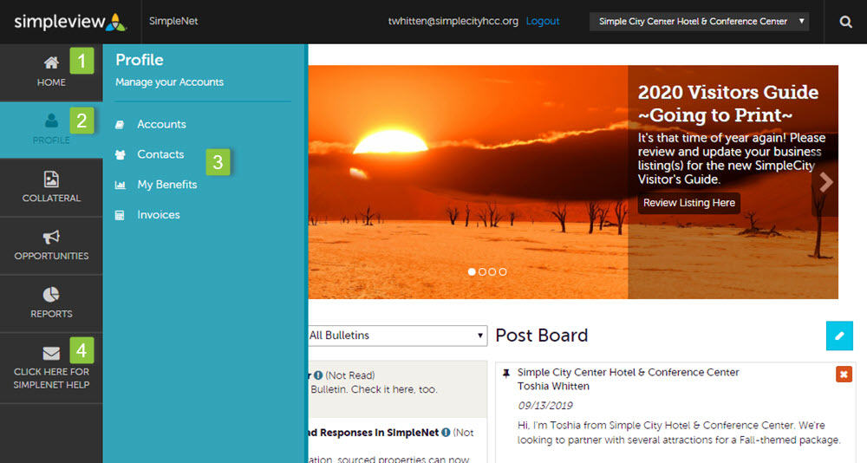Select the first carousel dot

pos(472,272)
